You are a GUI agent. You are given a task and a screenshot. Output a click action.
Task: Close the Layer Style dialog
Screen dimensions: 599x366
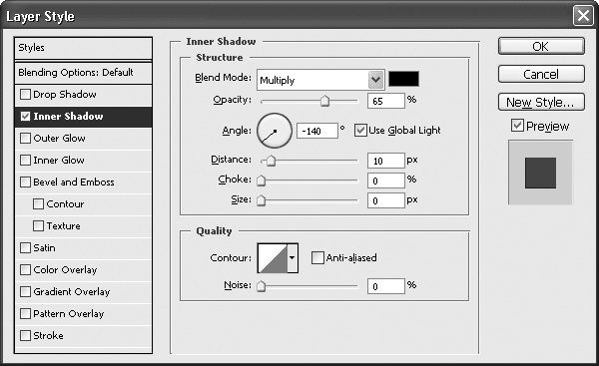583,16
